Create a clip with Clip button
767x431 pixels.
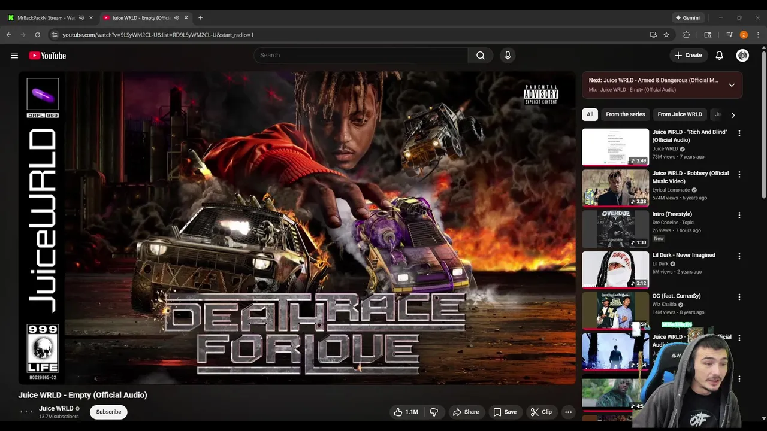[540, 412]
